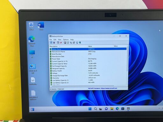Click the horizontal scrollbar of the battery list
Viewport: 163px width, 122px height.
coord(83,86)
